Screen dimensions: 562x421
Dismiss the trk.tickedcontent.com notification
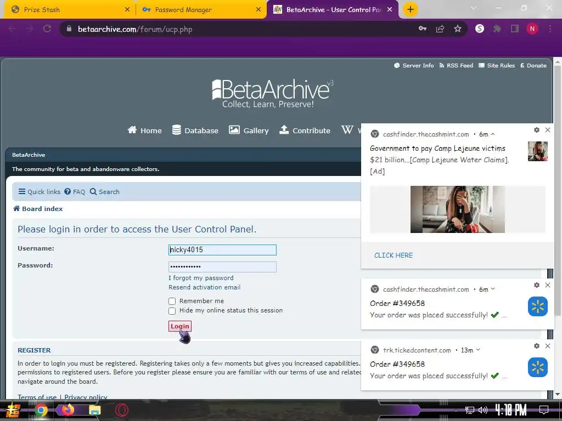pyautogui.click(x=548, y=346)
